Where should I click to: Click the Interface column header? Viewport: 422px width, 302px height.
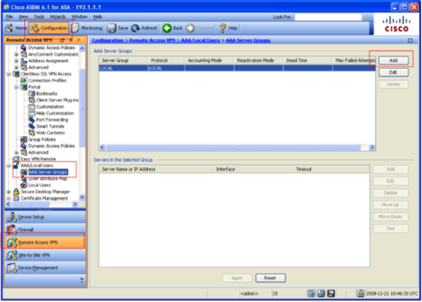[252, 169]
